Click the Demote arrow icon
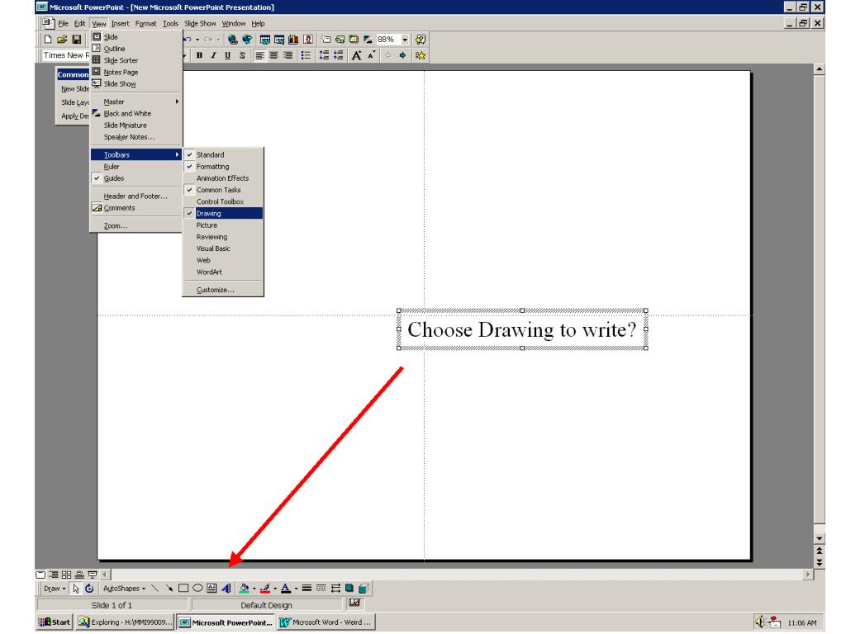This screenshot has height=634, width=846. pos(402,55)
